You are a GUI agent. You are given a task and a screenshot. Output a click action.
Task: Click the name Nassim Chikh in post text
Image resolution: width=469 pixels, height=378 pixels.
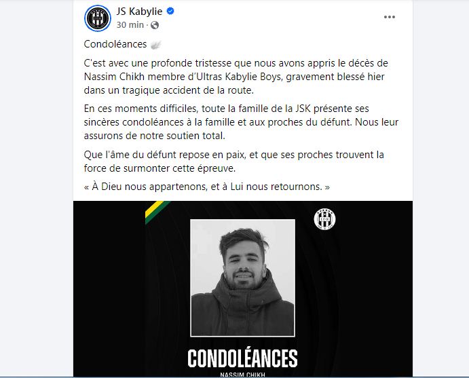click(115, 77)
